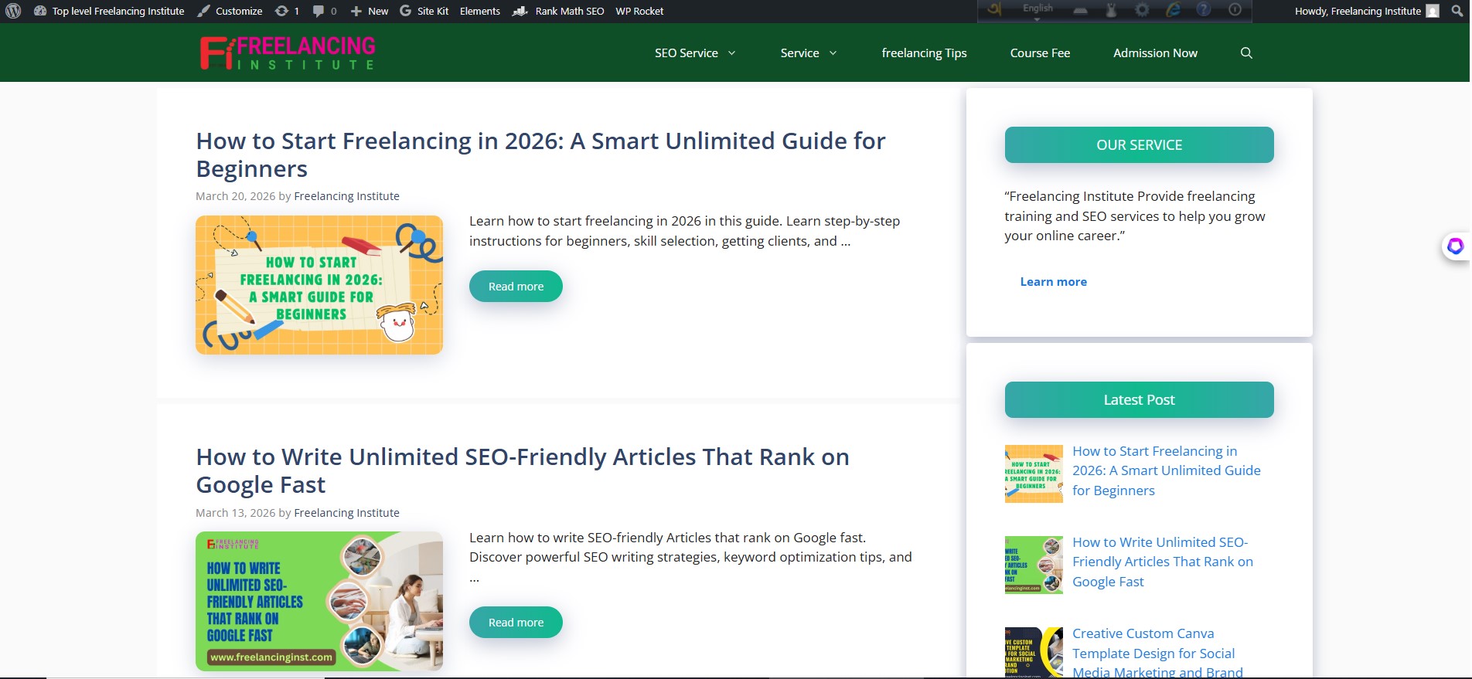
Task: Click the Rank Math SEO icon
Action: coord(520,11)
